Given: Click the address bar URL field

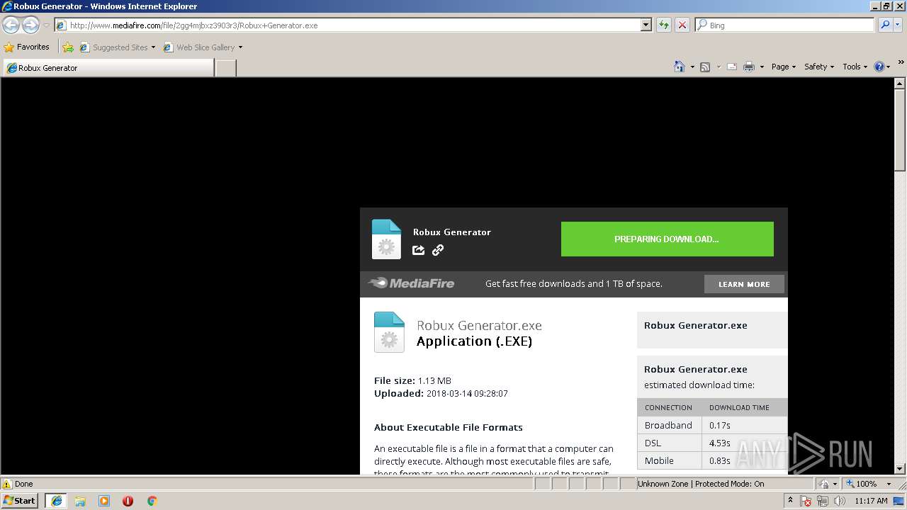Looking at the screenshot, I should [x=347, y=25].
